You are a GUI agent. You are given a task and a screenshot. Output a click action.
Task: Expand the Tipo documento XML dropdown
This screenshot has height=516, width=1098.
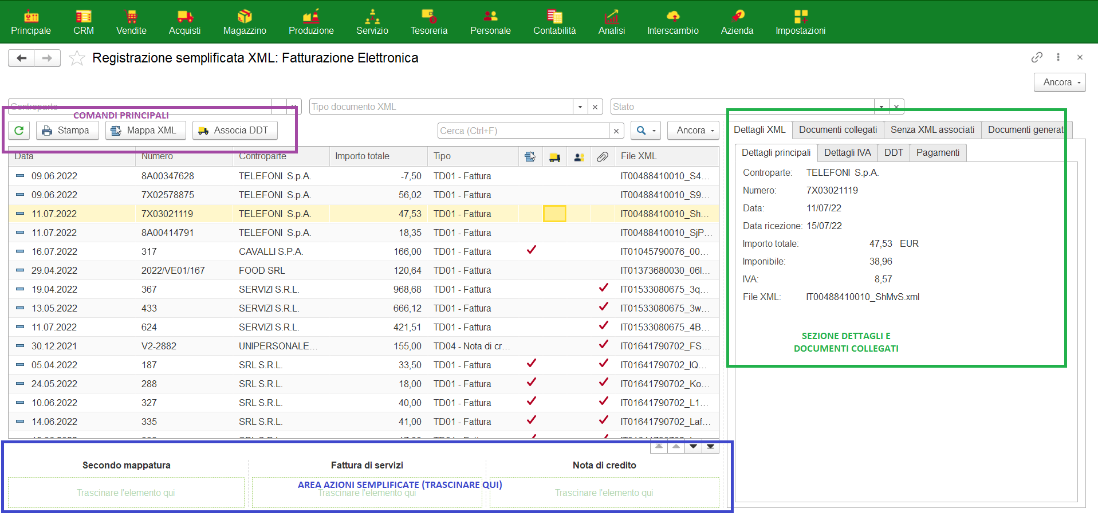[x=580, y=107]
